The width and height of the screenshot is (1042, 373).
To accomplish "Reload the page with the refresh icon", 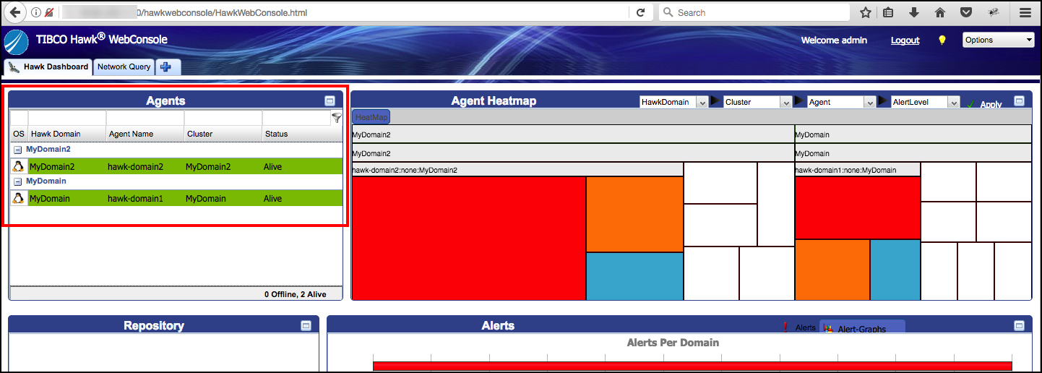I will coord(640,12).
